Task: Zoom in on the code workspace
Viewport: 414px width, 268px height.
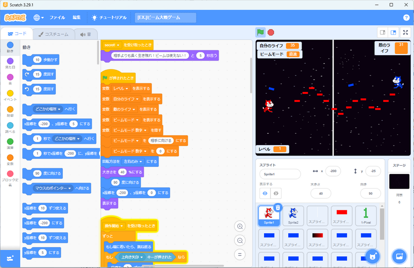Action: [x=240, y=227]
